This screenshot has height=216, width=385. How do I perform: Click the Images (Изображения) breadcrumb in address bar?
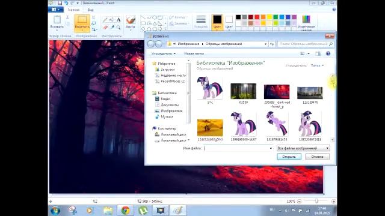188,44
